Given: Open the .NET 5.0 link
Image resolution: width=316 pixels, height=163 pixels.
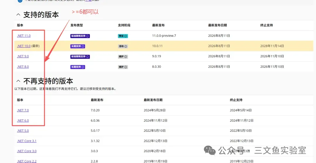Looking at the screenshot, I should click(23, 131).
